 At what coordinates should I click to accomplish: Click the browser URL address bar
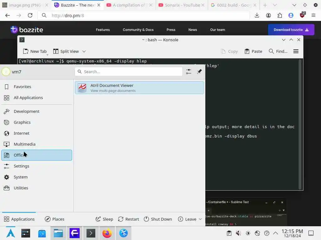143,16
